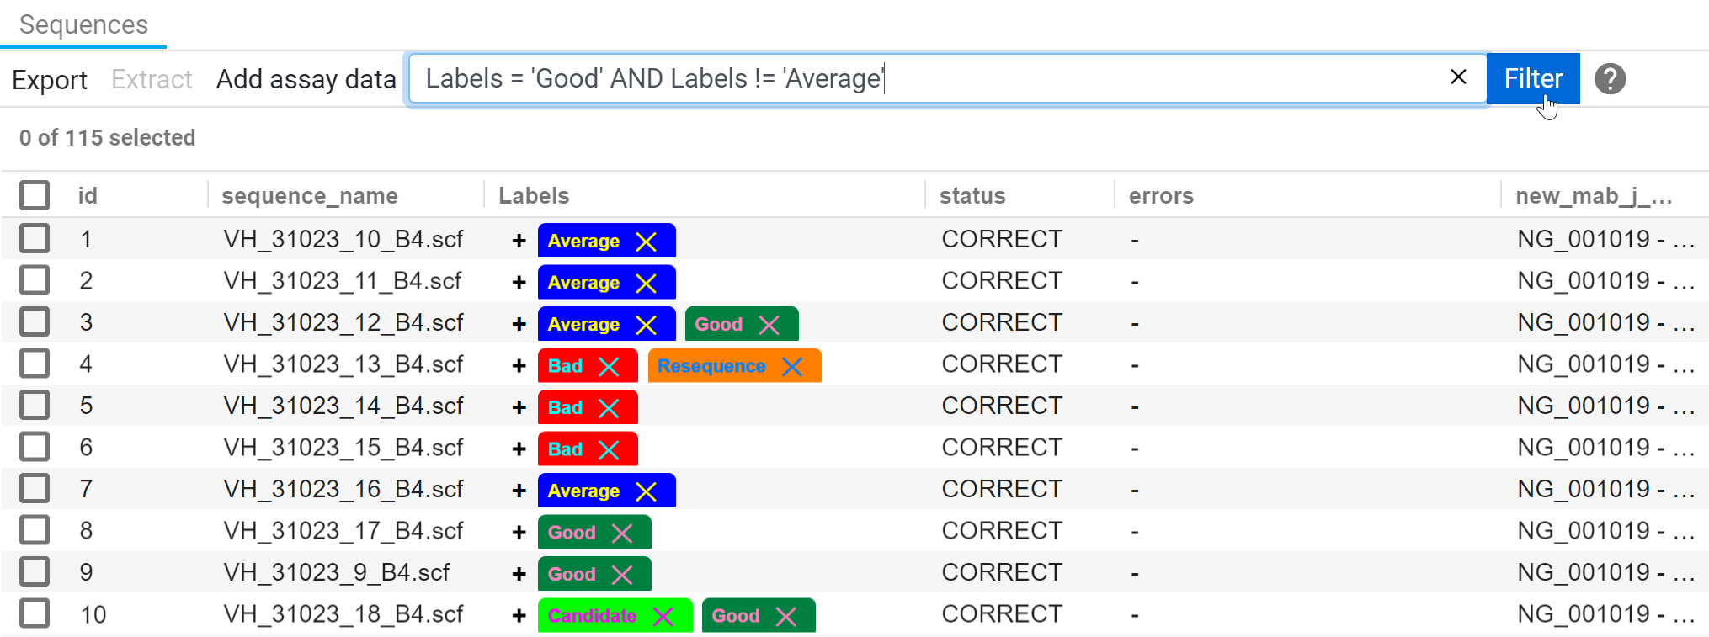Image resolution: width=1709 pixels, height=637 pixels.
Task: Click the Export menu item
Action: pos(50,80)
